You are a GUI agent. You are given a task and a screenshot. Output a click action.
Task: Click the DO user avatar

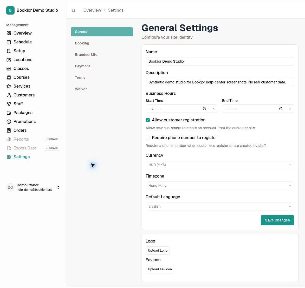10,187
